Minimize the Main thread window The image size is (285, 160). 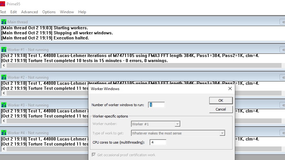tap(283, 22)
